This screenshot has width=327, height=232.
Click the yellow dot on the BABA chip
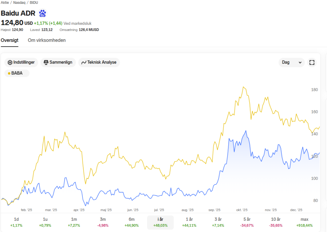[9, 73]
